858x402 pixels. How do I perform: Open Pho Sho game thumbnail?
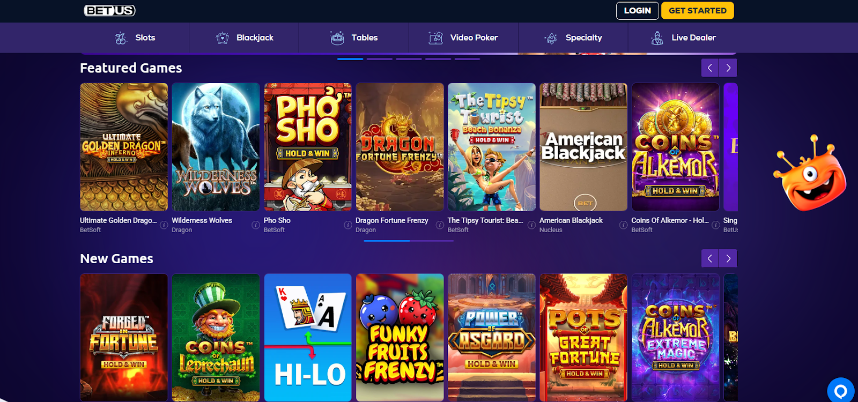click(308, 147)
